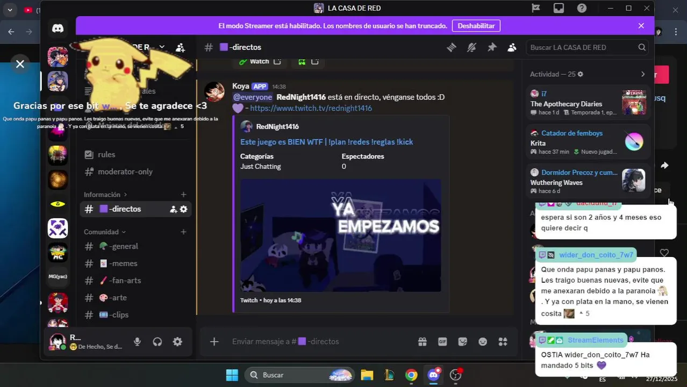The width and height of the screenshot is (687, 387).
Task: Click the Koya author name
Action: click(x=240, y=86)
